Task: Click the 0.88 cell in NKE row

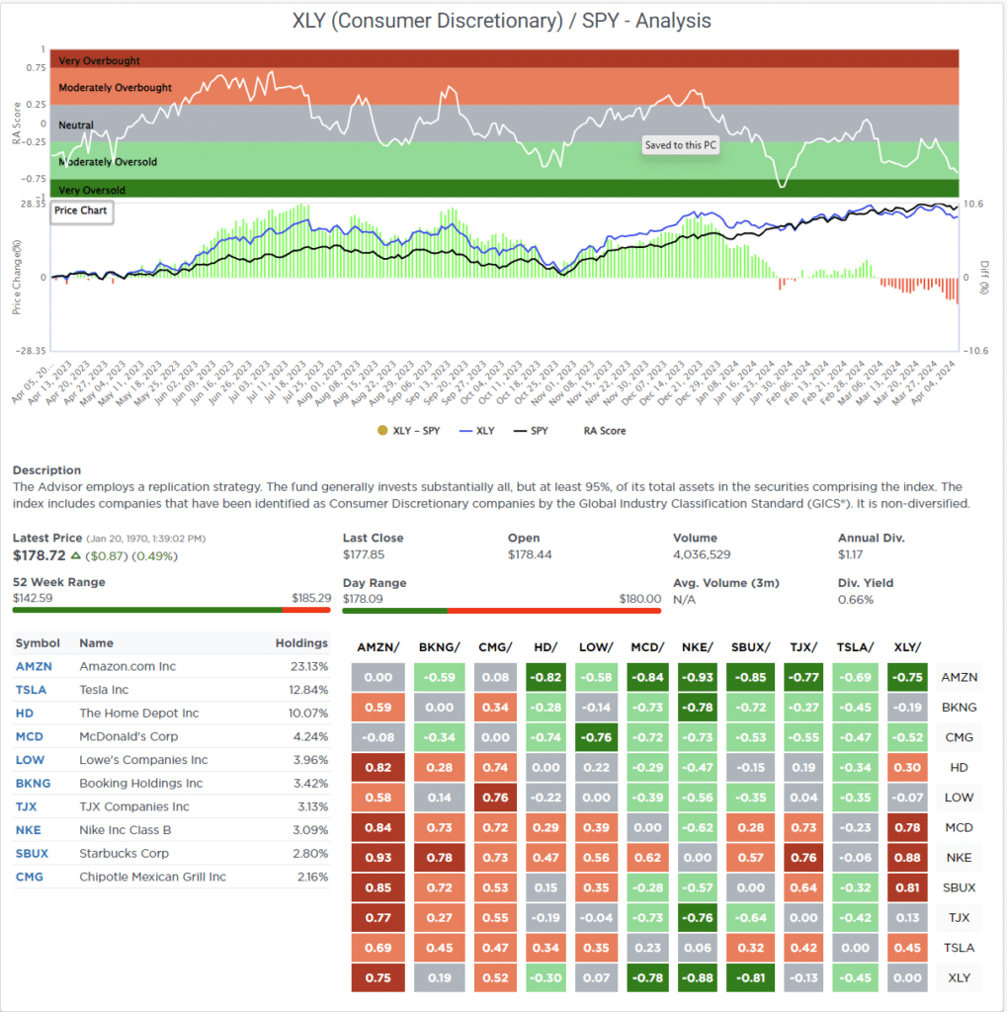Action: click(x=907, y=858)
